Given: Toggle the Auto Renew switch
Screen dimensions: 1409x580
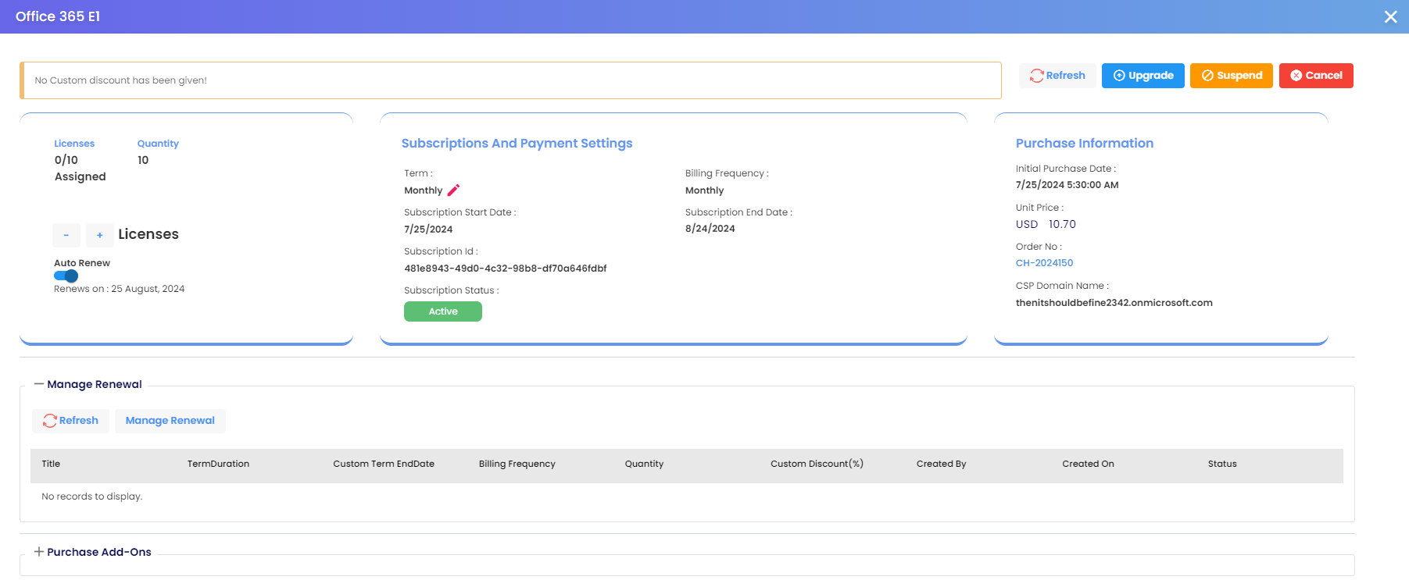Looking at the screenshot, I should pos(66,276).
